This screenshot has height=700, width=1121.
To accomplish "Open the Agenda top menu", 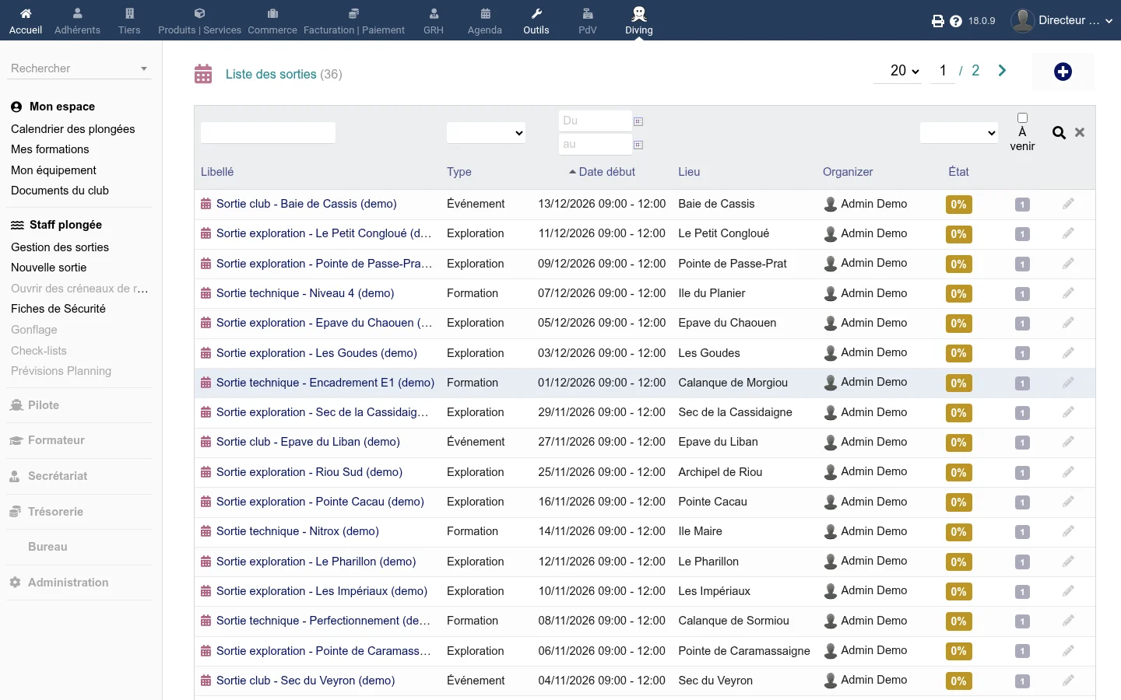I will click(x=484, y=21).
